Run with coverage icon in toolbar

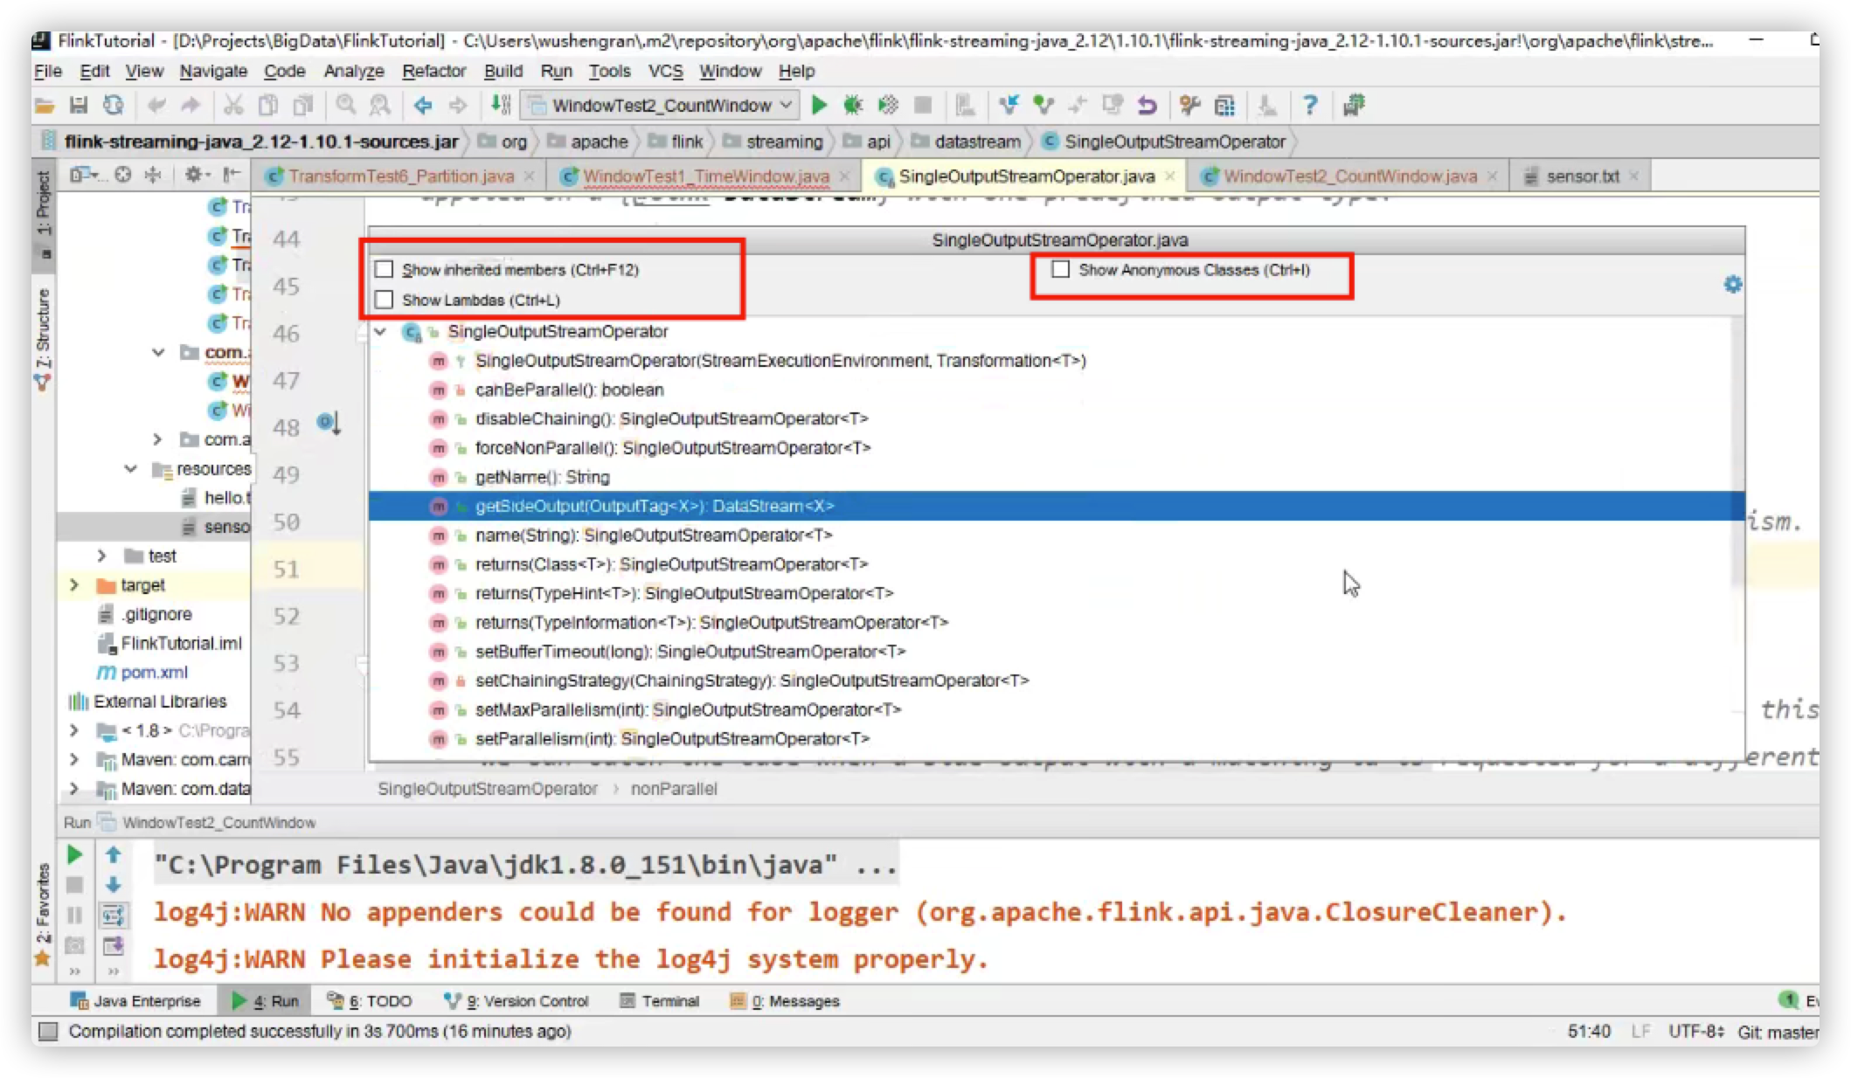point(888,106)
